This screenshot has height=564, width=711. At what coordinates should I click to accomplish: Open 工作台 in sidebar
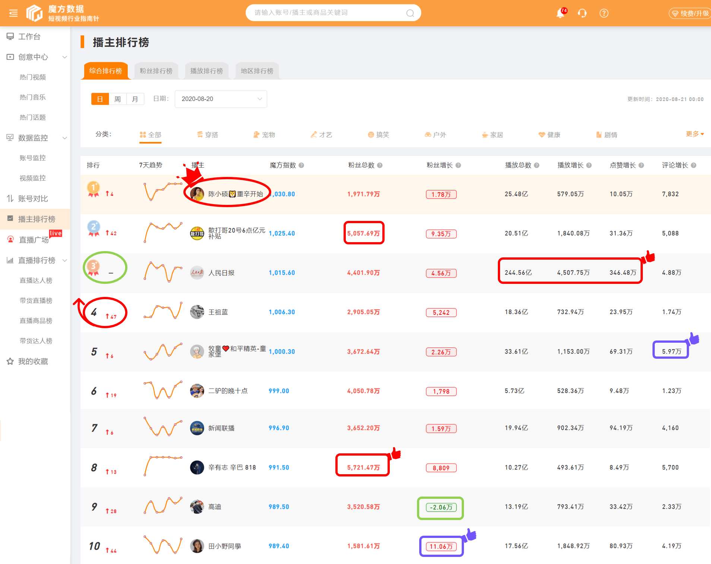click(29, 37)
